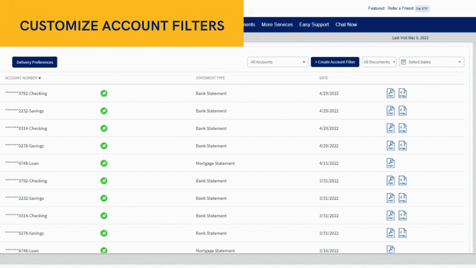476x268 pixels.
Task: Open HTML statement for 2232-Savings dated 4/29/2022
Action: tap(402, 111)
